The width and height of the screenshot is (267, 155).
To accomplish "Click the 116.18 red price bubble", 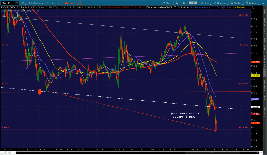I will tap(256, 114).
